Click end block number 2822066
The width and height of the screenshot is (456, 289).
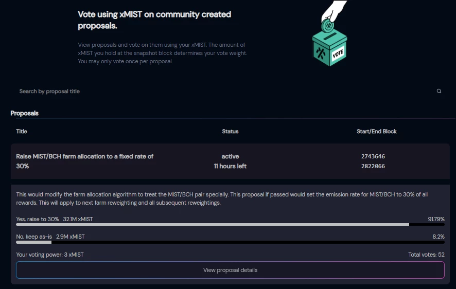[373, 166]
